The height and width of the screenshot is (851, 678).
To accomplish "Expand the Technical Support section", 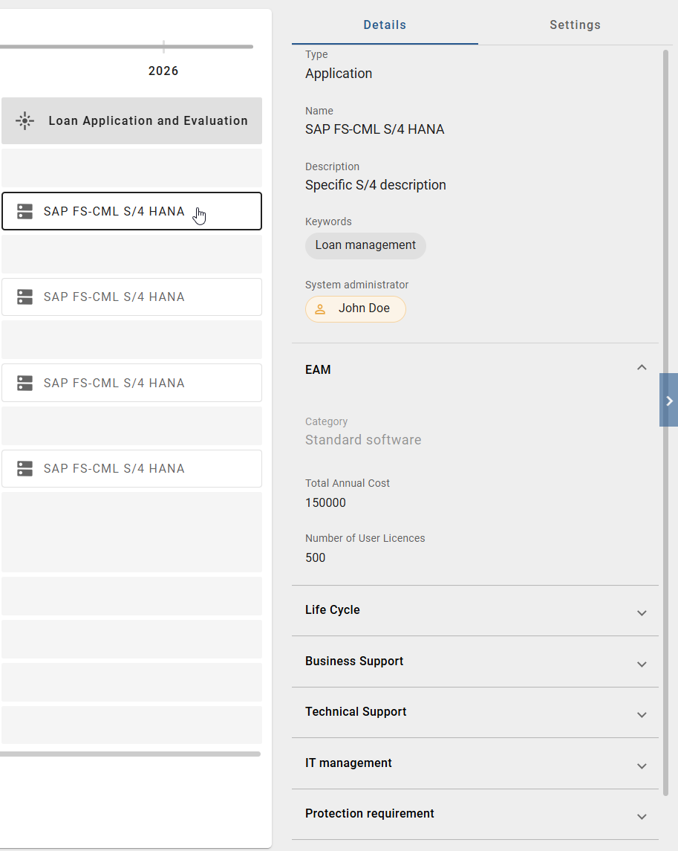I will tap(642, 714).
